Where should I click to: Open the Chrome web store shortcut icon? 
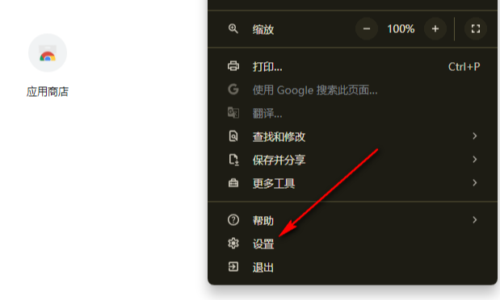coord(48,53)
